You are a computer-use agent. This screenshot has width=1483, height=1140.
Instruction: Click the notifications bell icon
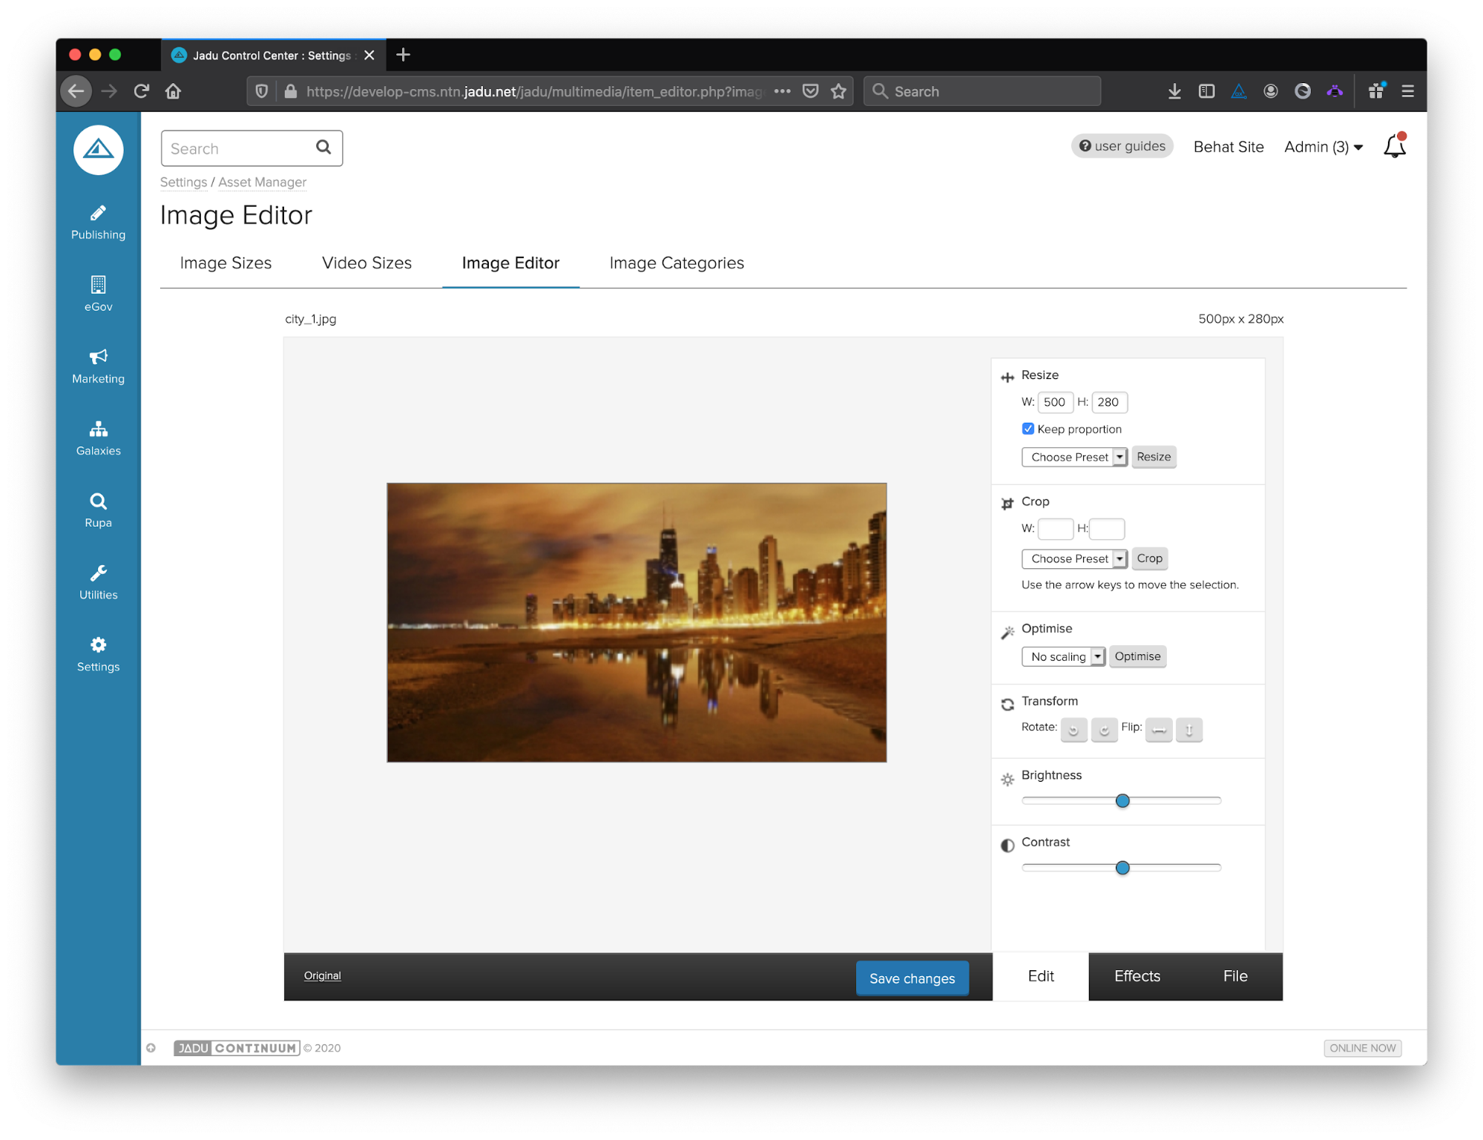(x=1394, y=147)
